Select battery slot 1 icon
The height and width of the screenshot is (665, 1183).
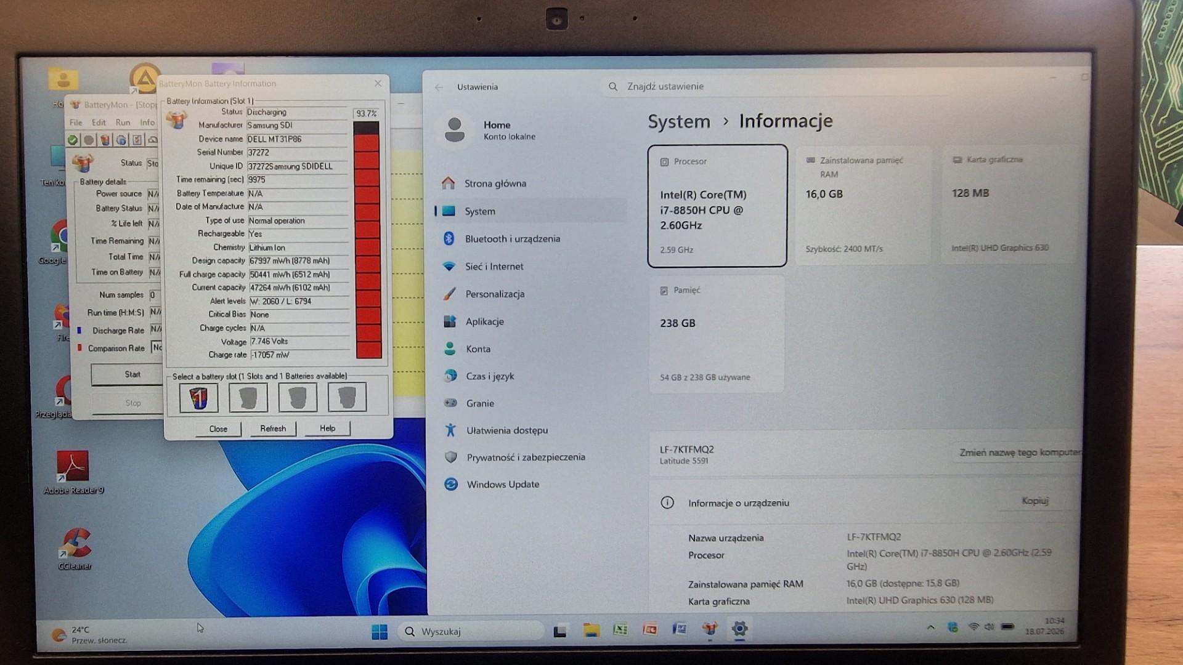click(x=198, y=398)
